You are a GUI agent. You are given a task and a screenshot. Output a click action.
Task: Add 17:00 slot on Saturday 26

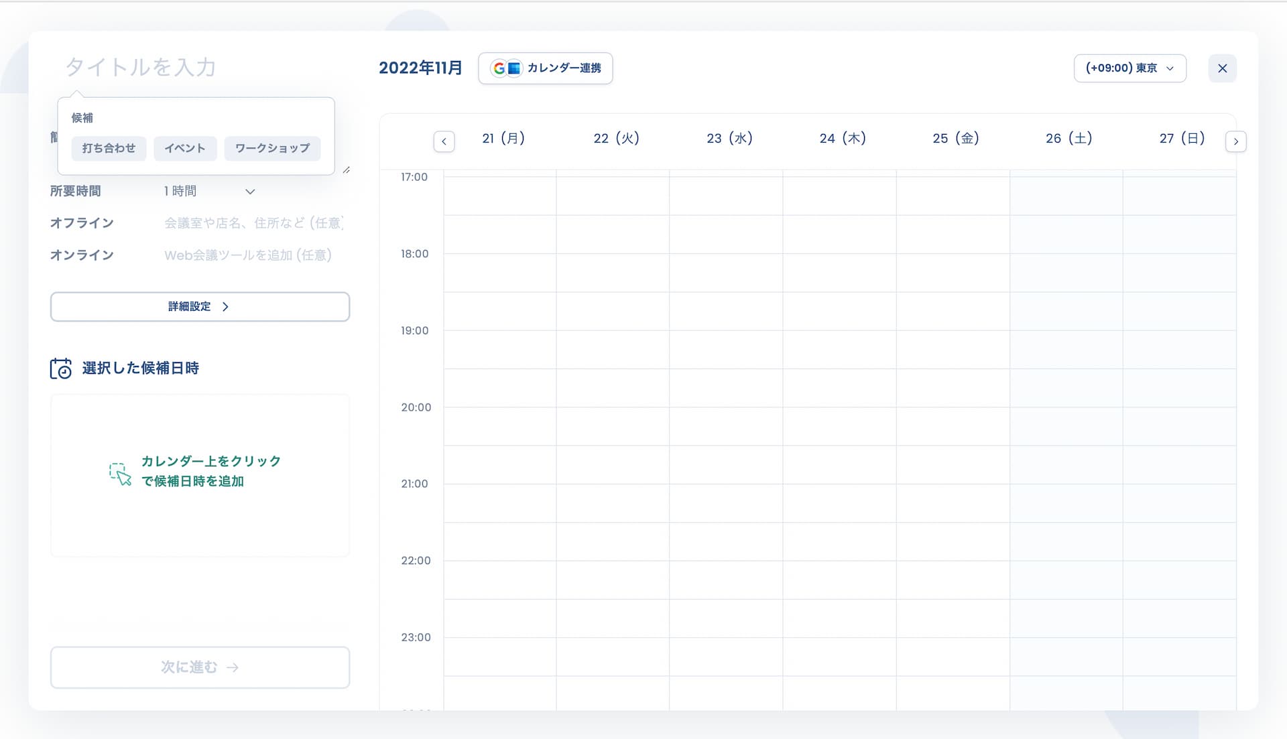tap(1066, 196)
